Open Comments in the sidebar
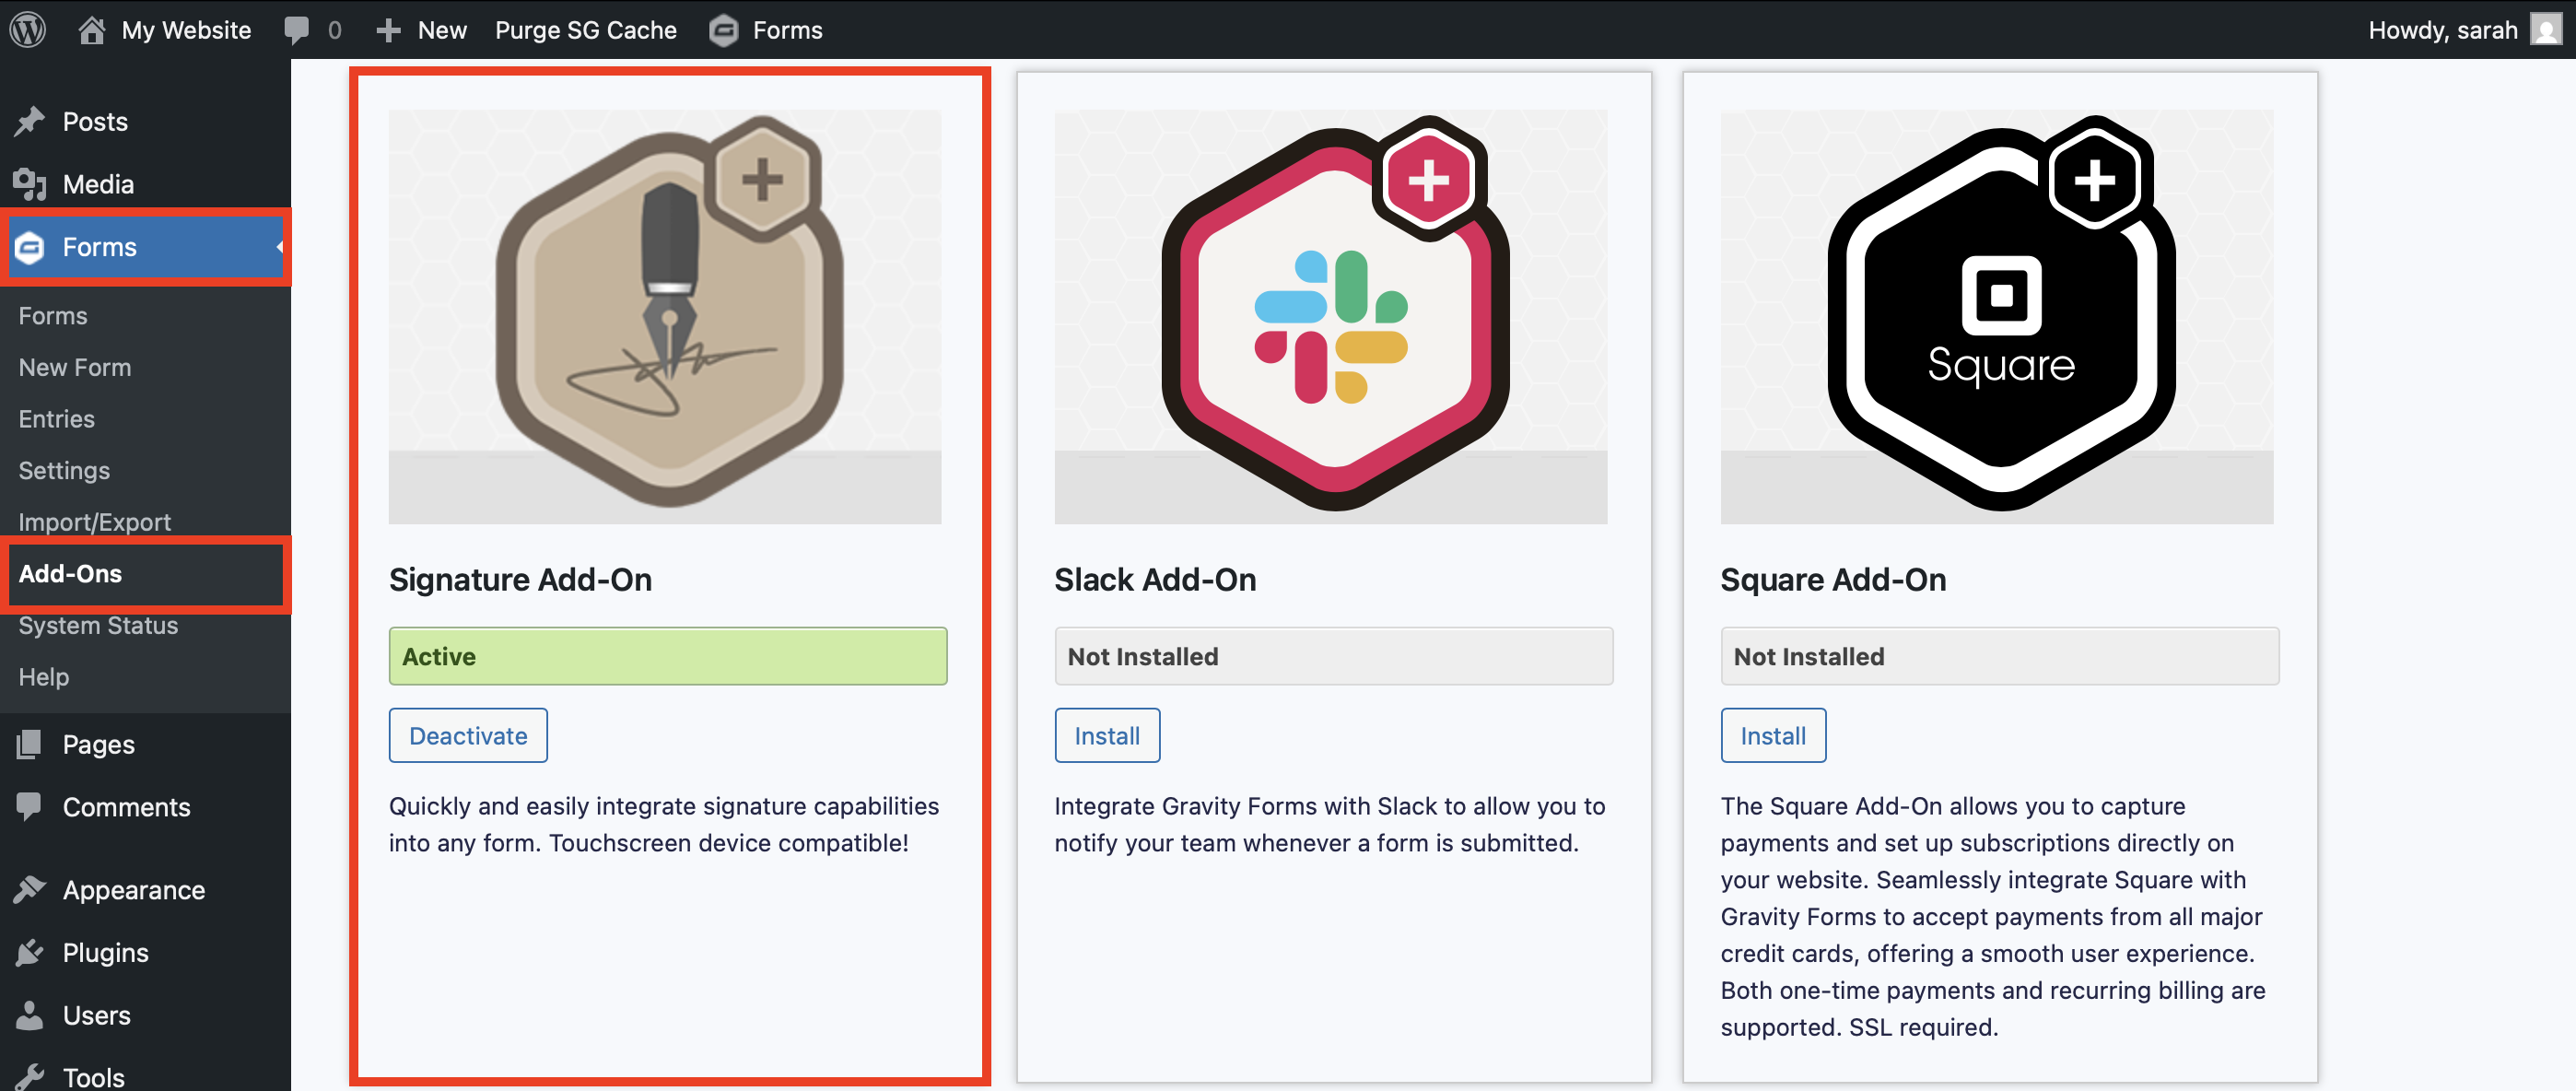 126,806
